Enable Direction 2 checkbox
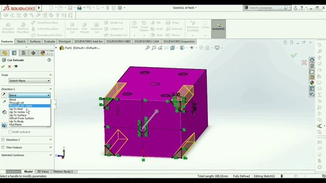The image size is (326, 183). coord(3,140)
